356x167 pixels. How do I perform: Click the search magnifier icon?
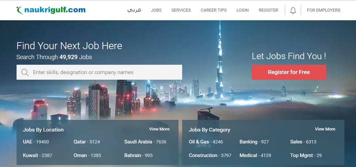25,72
